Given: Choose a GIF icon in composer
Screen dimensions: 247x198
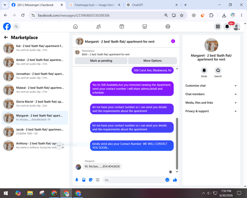Looking at the screenshot, I should pyautogui.click(x=98, y=180).
